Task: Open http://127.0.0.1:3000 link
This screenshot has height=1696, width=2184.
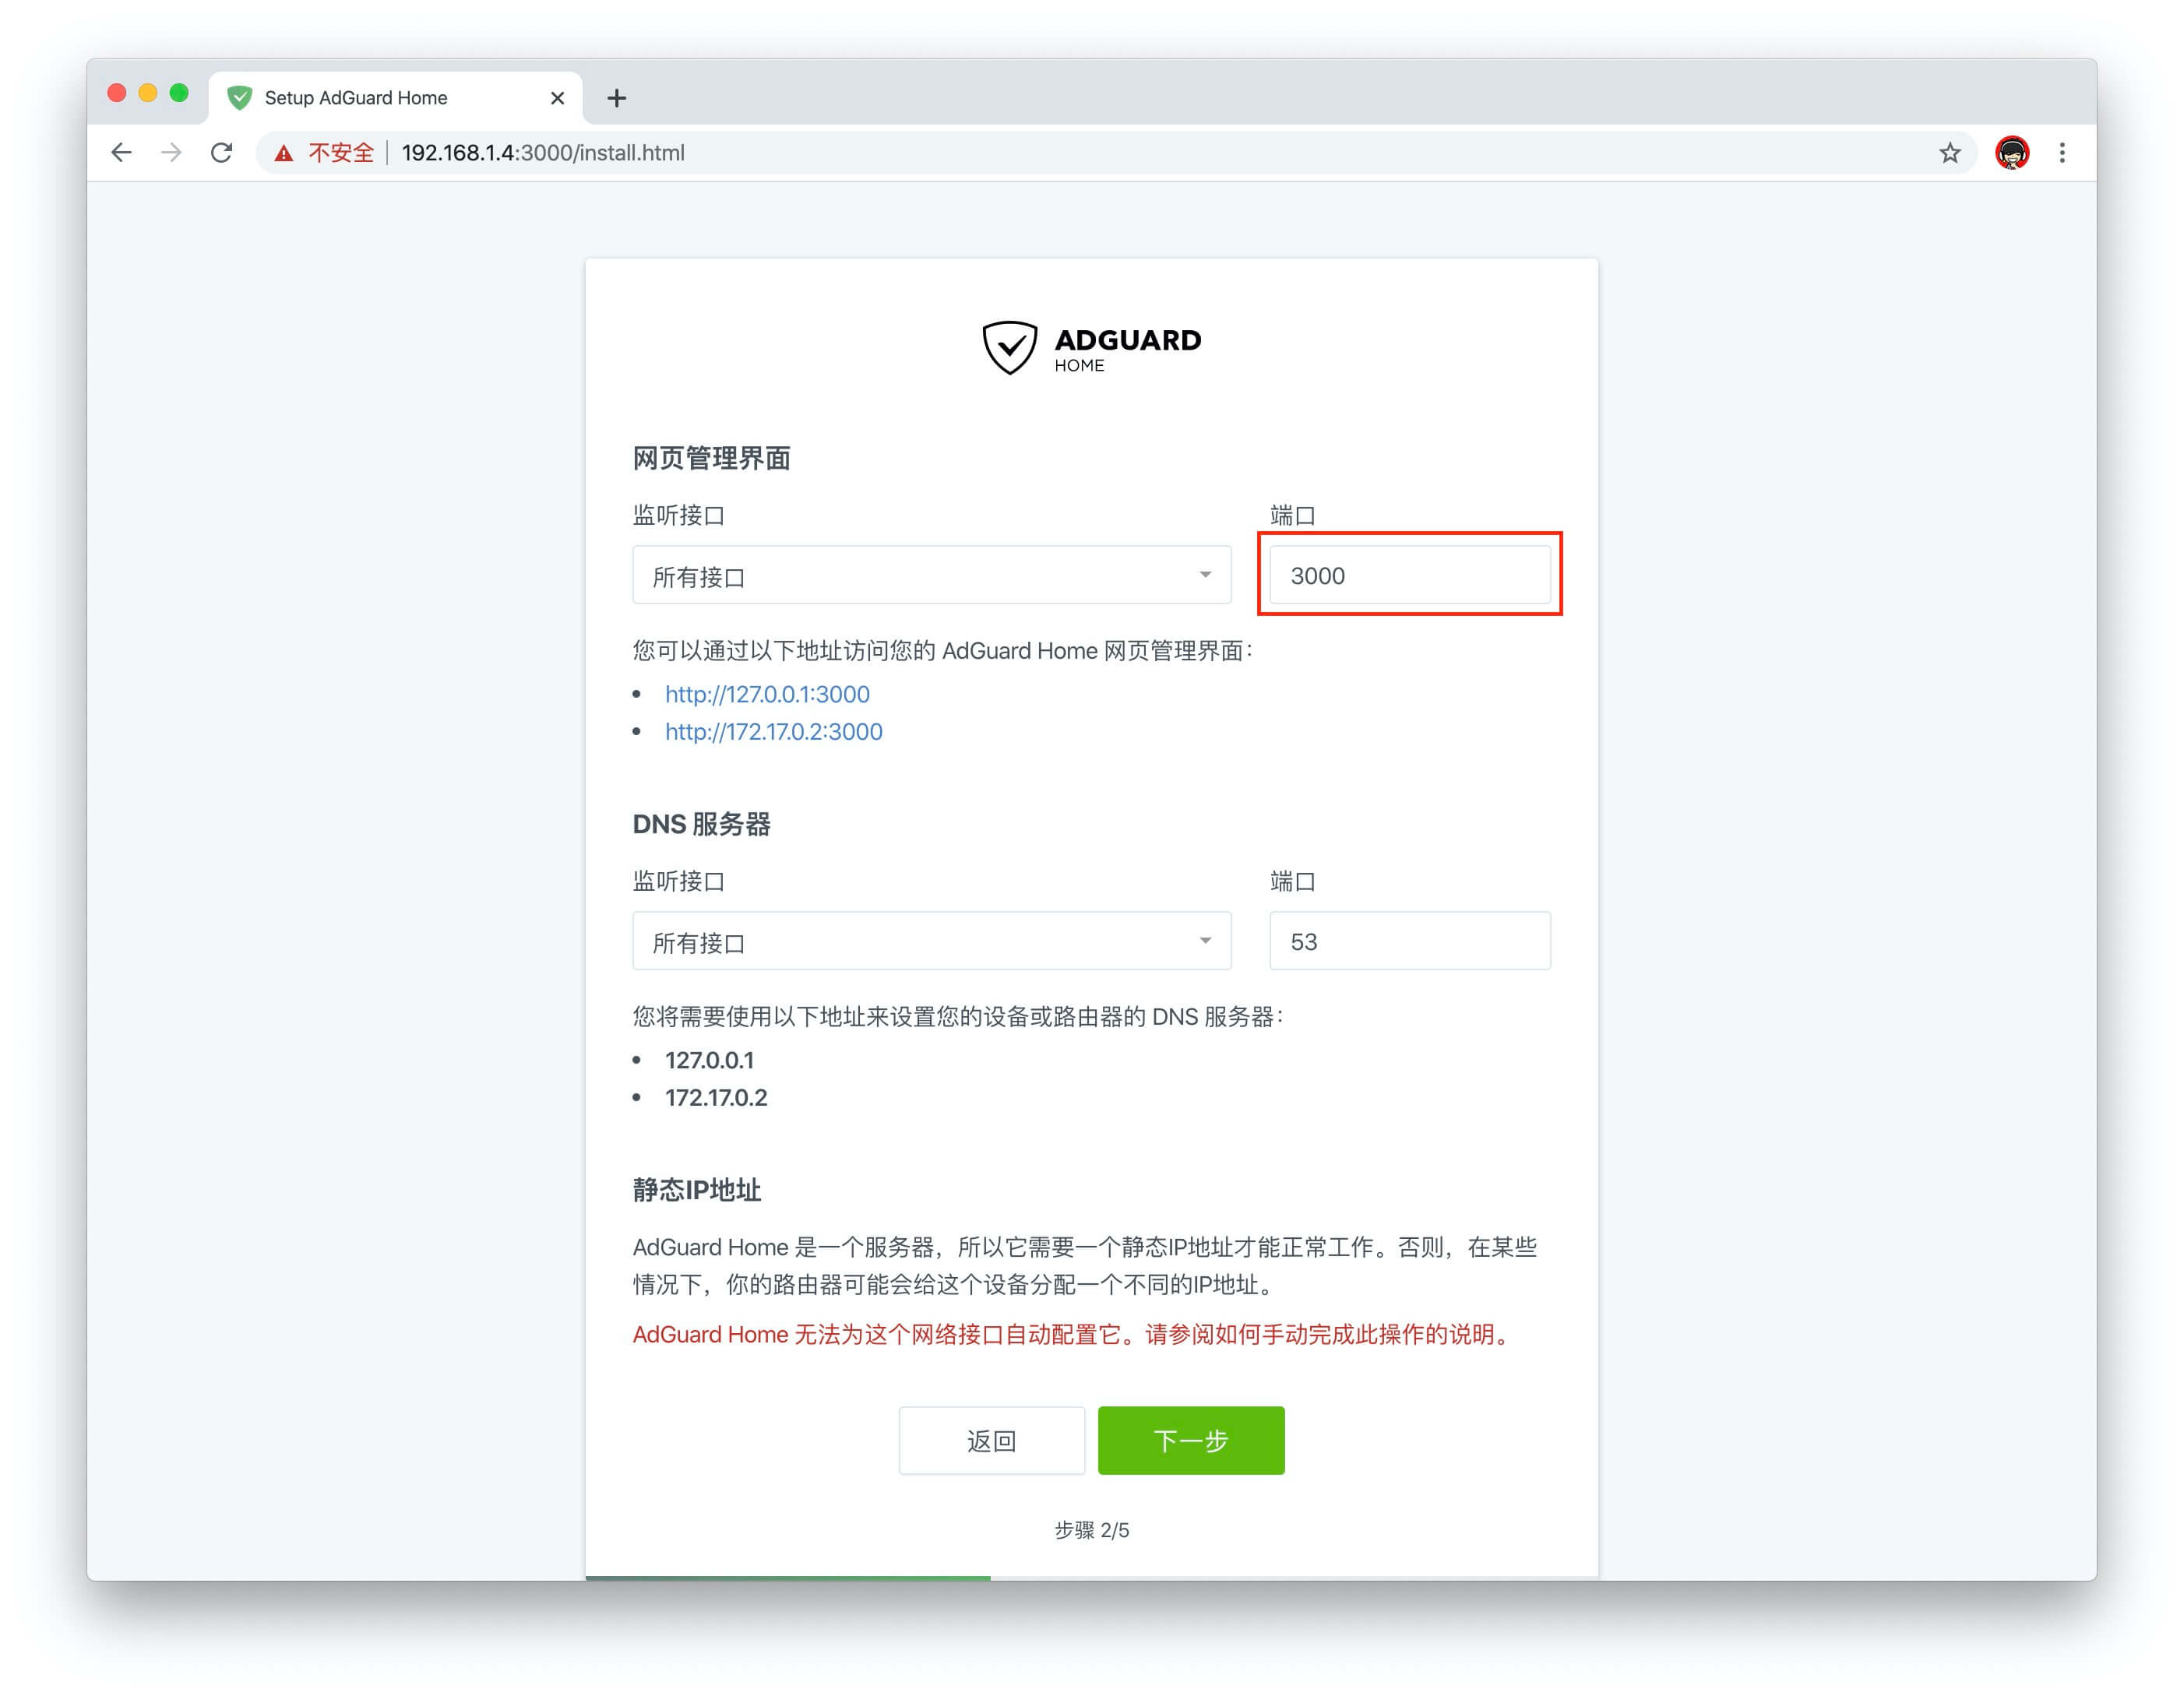Action: tap(767, 694)
